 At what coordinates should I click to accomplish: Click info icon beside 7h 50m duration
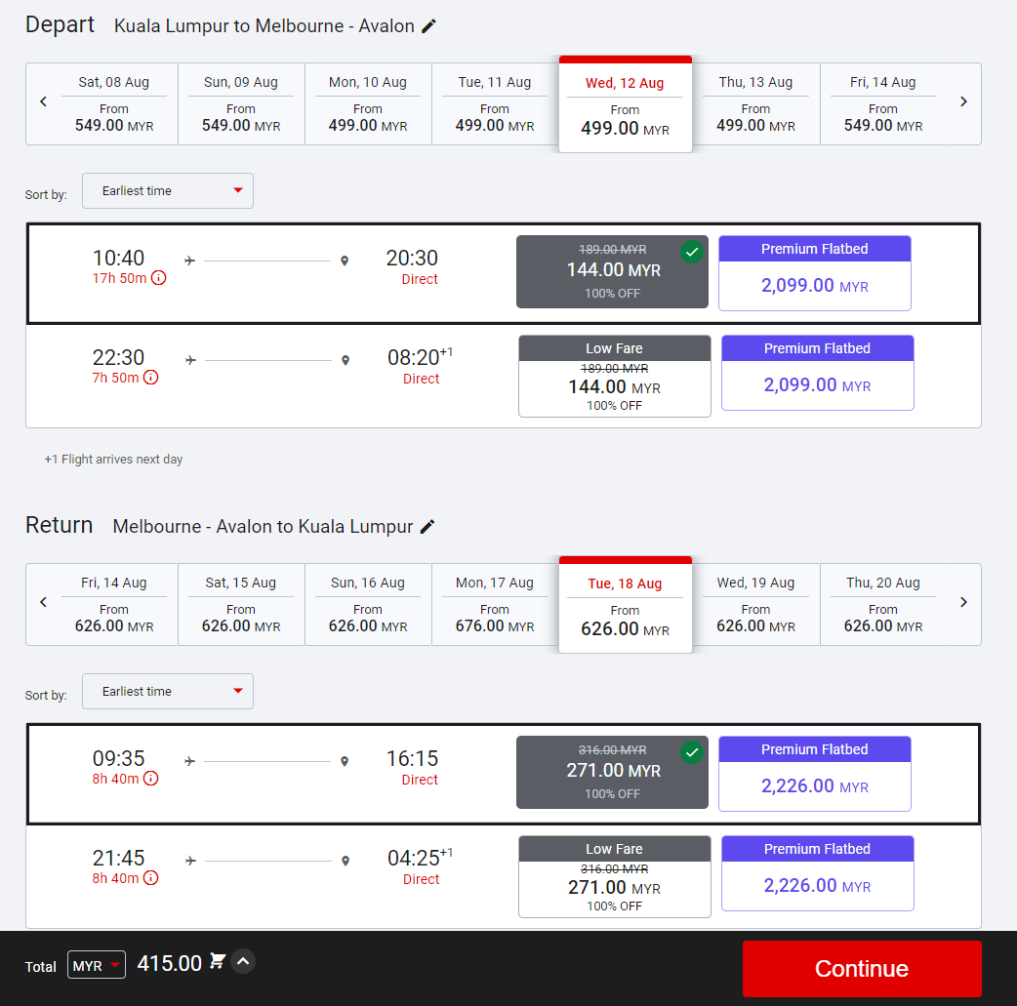(151, 378)
